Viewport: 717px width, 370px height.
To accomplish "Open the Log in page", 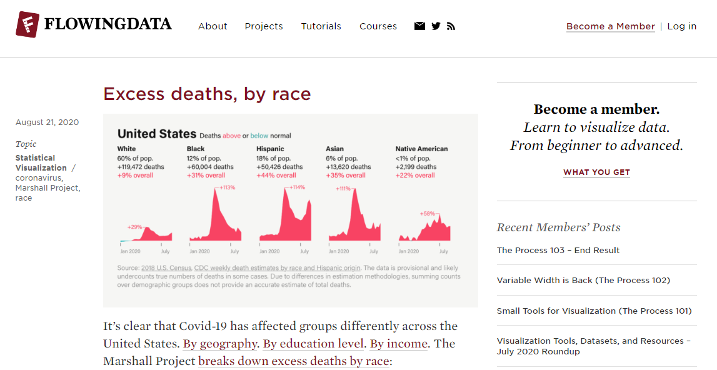I will click(681, 26).
